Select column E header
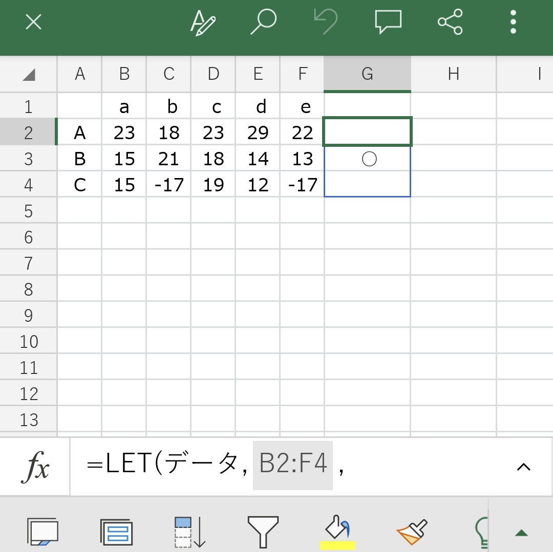This screenshot has width=553, height=552. click(x=258, y=74)
